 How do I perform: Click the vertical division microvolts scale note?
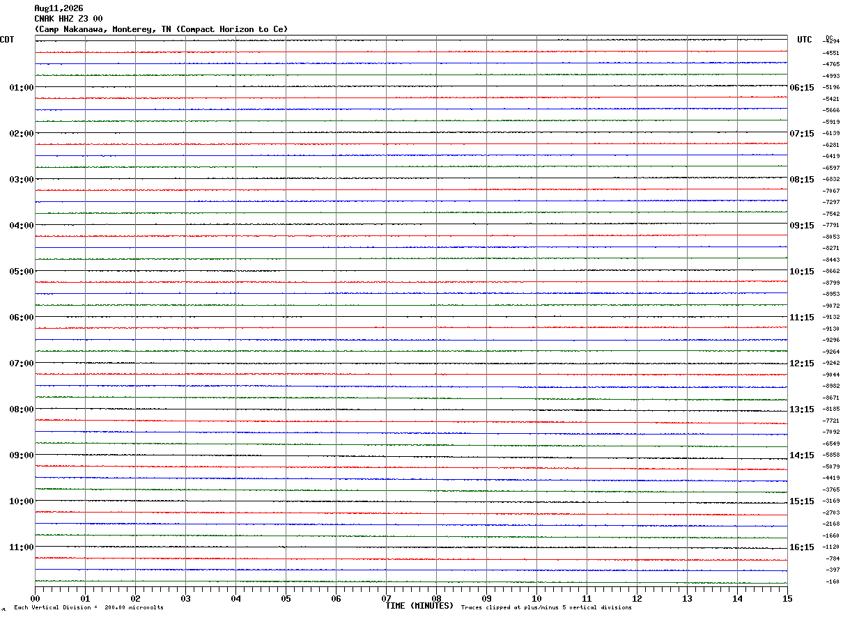[88, 608]
